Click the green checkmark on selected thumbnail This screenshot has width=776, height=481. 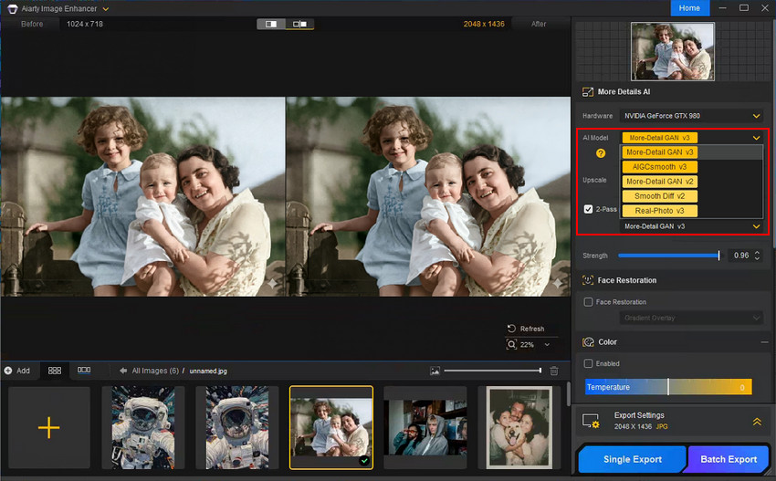click(364, 461)
